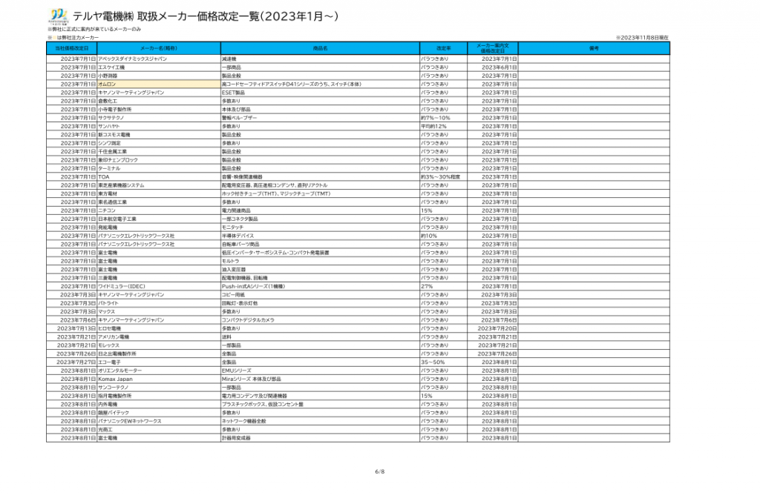Click the page number 6/8
760x495 pixels.
coord(380,472)
